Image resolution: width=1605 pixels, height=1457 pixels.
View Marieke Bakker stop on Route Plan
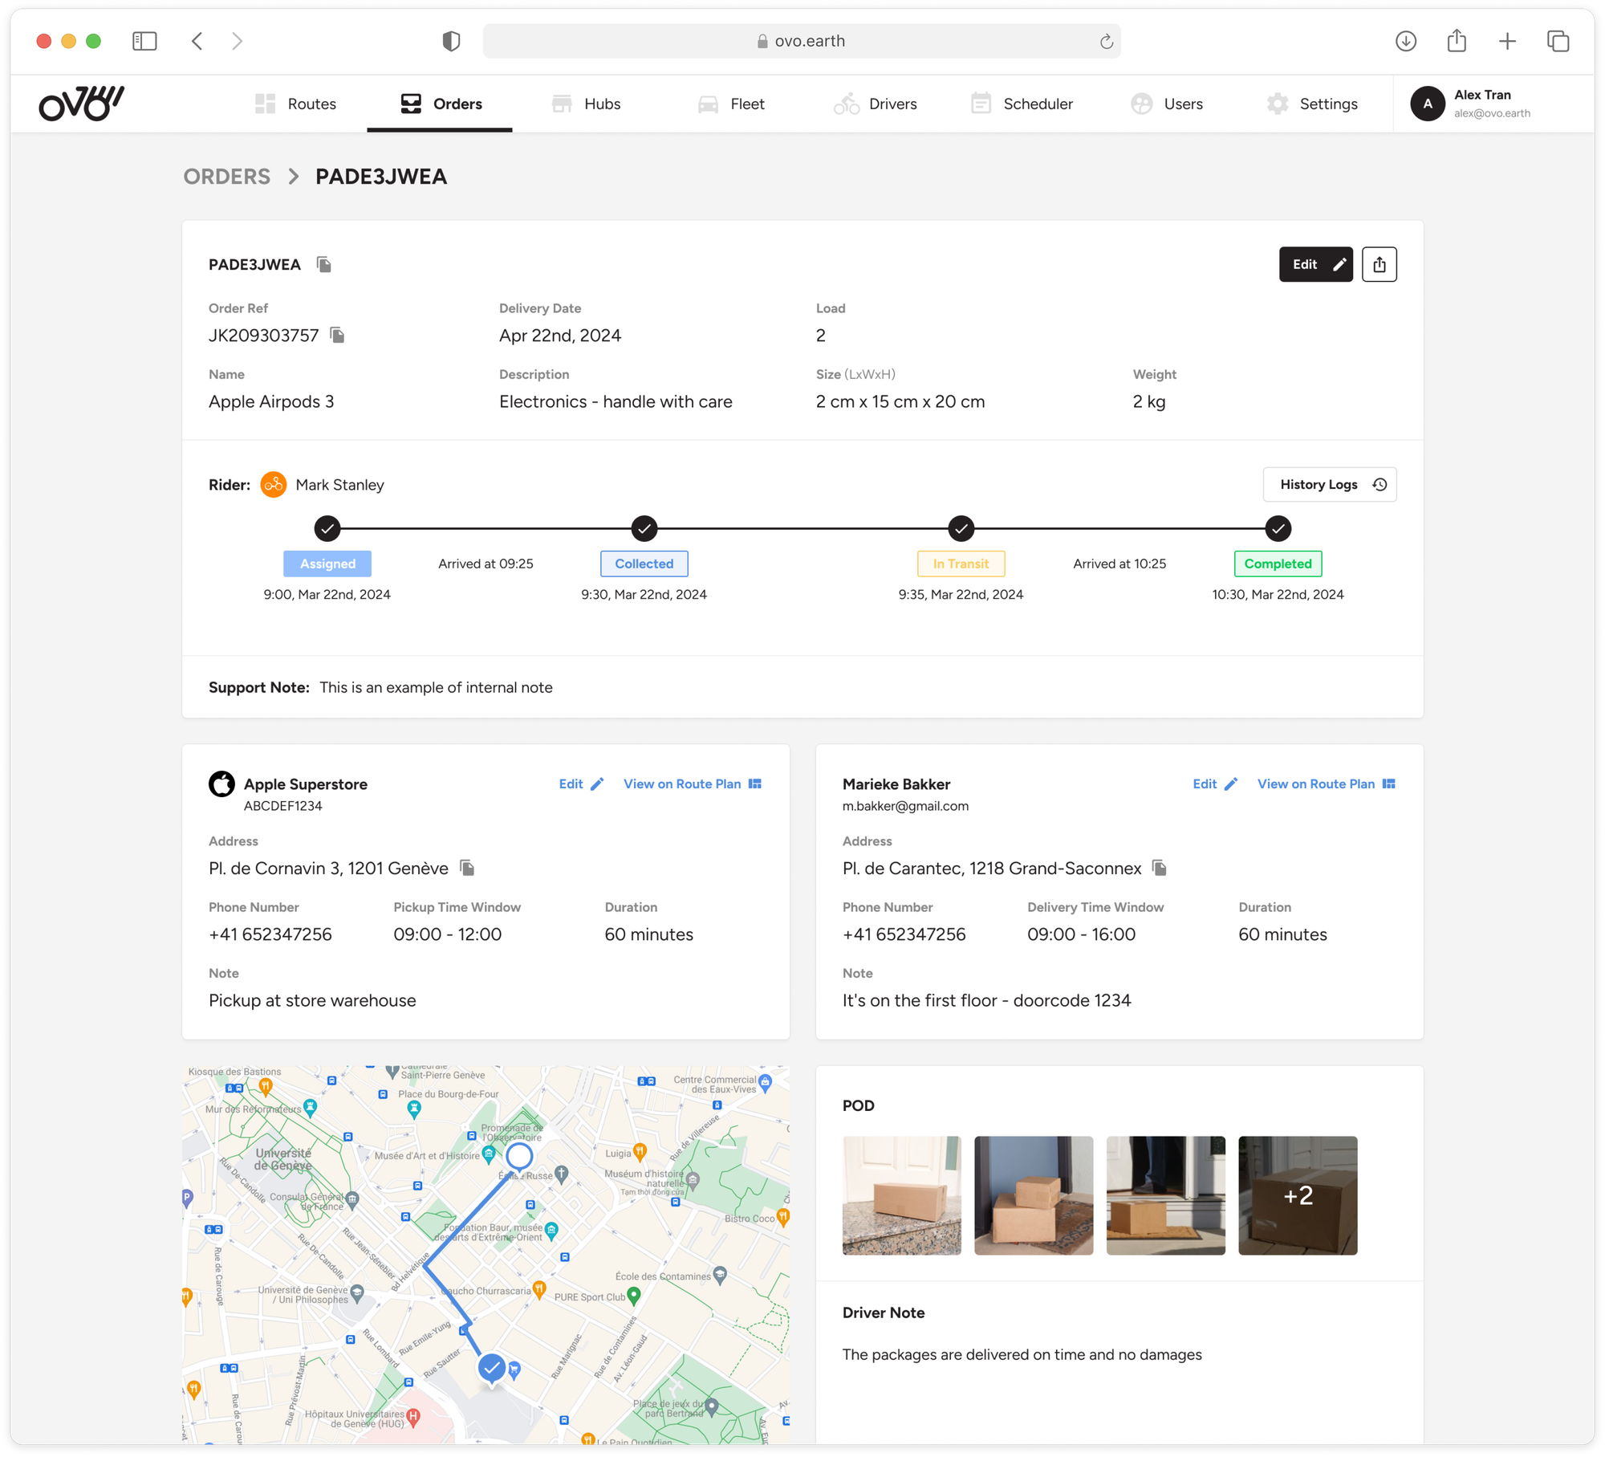[x=1326, y=783]
